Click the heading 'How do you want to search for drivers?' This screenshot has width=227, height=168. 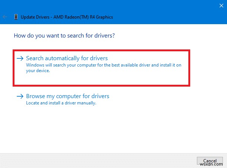pyautogui.click(x=64, y=36)
